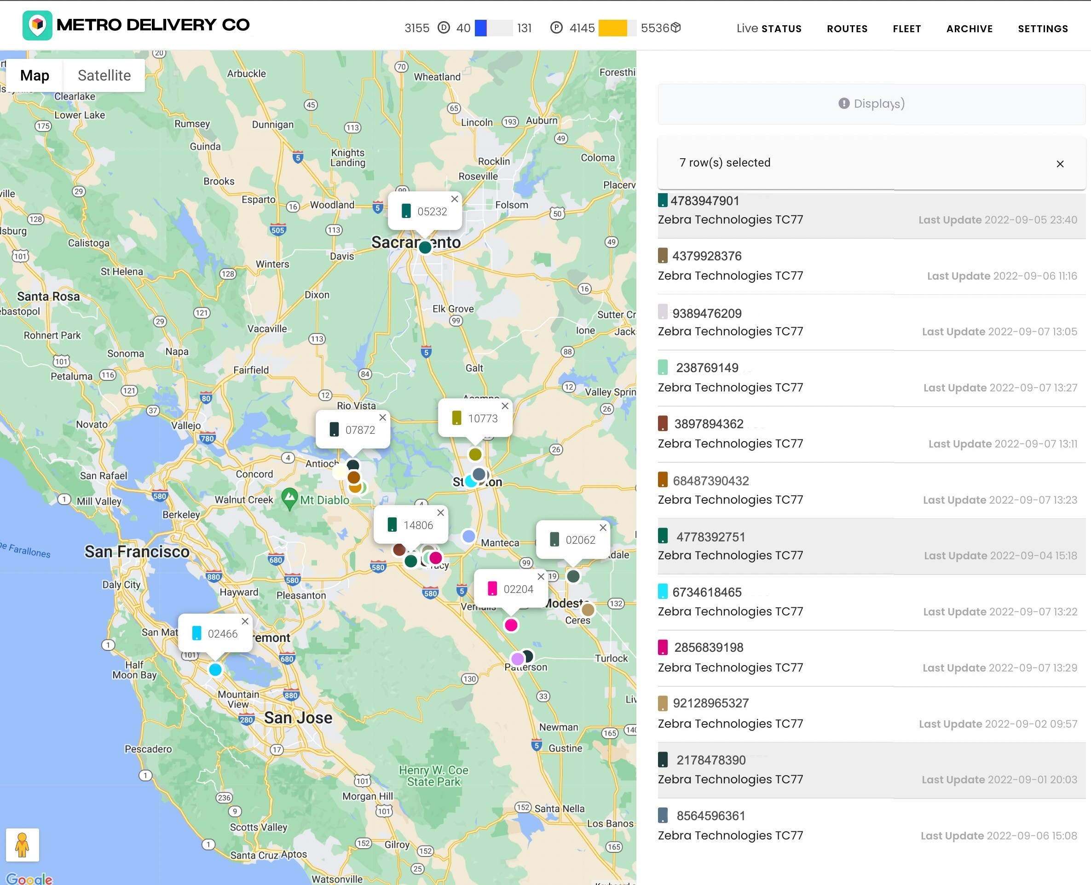
Task: Click the package box icon near 5536
Action: [675, 28]
